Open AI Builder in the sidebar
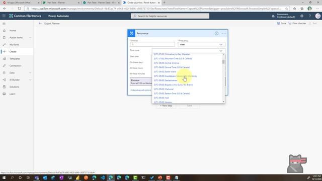This screenshot has width=322, height=181. click(15, 79)
